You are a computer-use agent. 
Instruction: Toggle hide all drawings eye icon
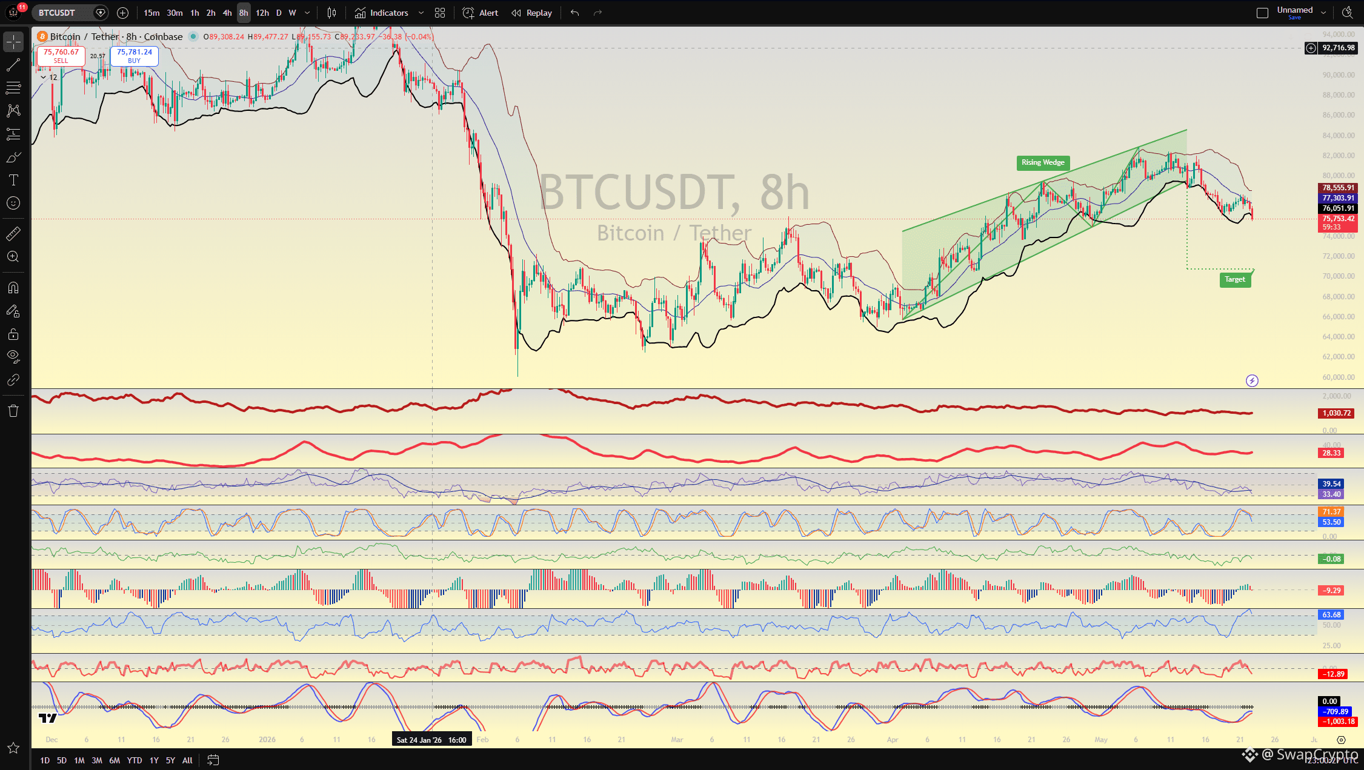13,357
